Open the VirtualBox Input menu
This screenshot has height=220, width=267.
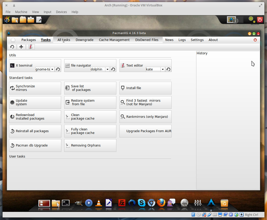(47, 12)
